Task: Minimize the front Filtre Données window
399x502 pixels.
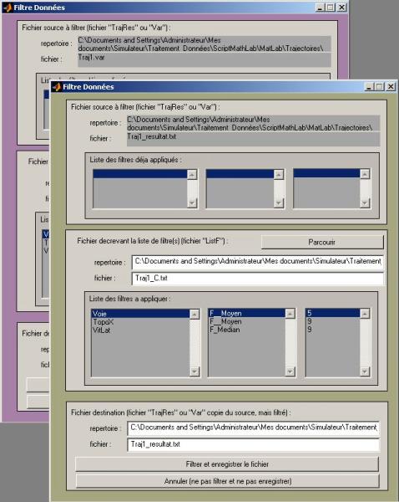Action: point(369,86)
